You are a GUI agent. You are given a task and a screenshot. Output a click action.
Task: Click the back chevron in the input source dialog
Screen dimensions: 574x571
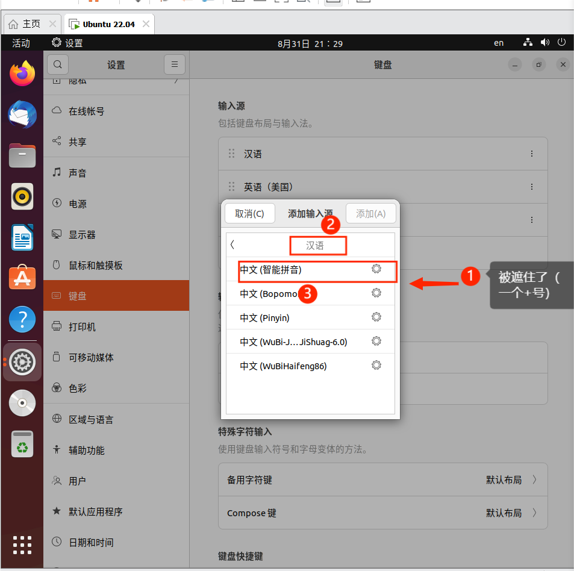click(232, 245)
